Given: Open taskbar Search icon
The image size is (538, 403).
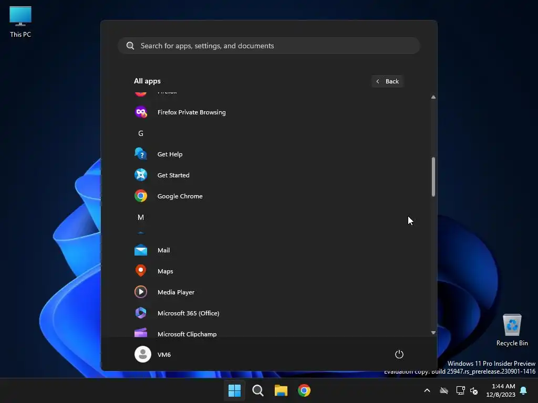Looking at the screenshot, I should coord(257,390).
